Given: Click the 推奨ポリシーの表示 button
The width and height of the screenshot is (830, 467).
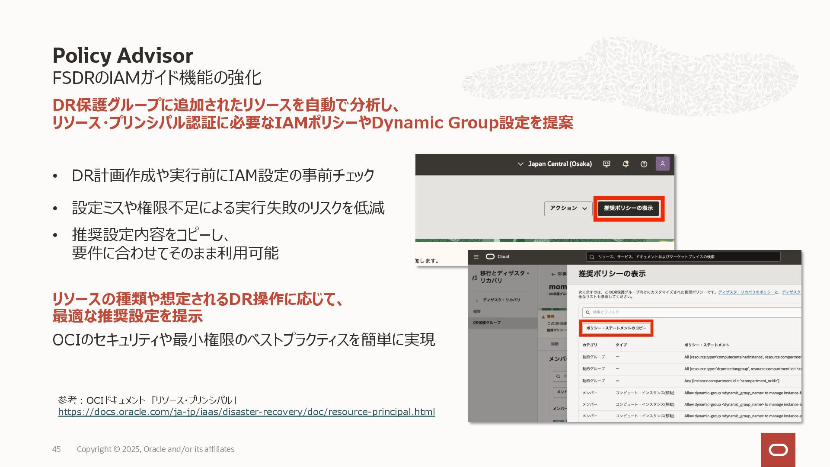Looking at the screenshot, I should [x=628, y=208].
